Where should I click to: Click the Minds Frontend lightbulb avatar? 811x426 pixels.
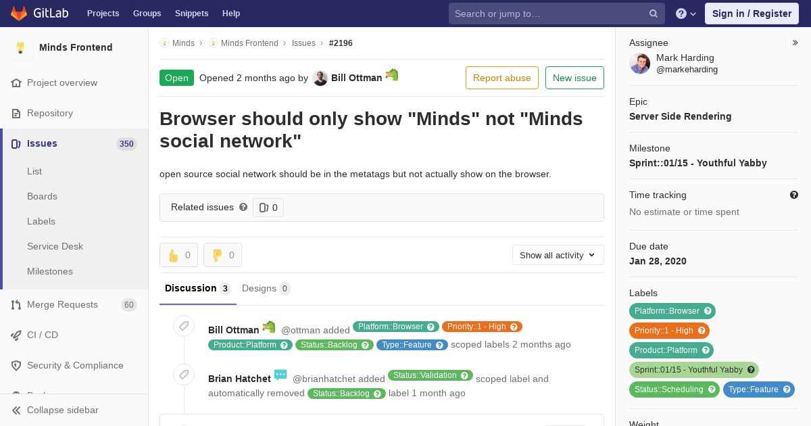point(20,47)
